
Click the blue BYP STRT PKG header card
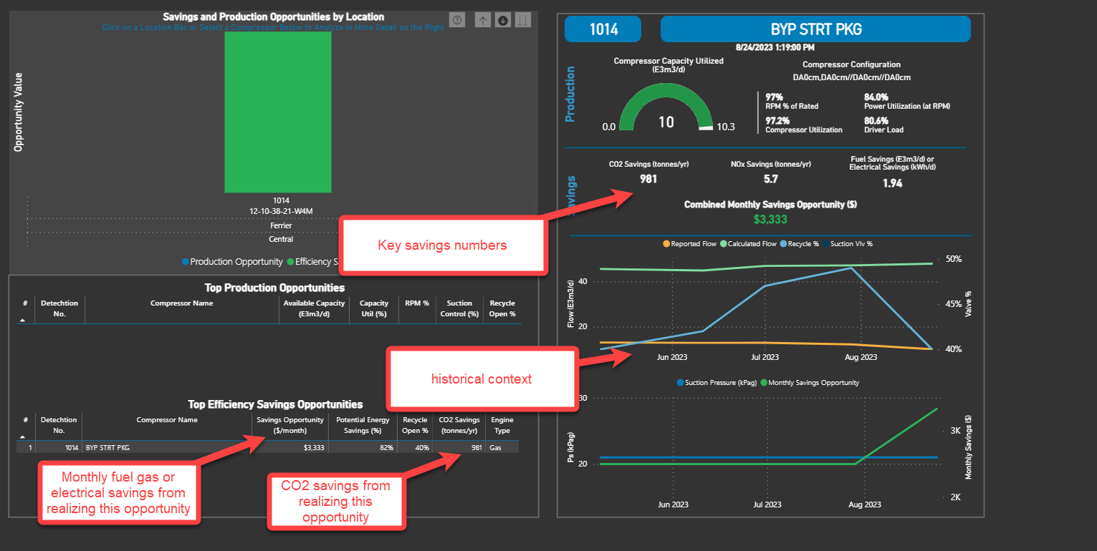coord(815,29)
